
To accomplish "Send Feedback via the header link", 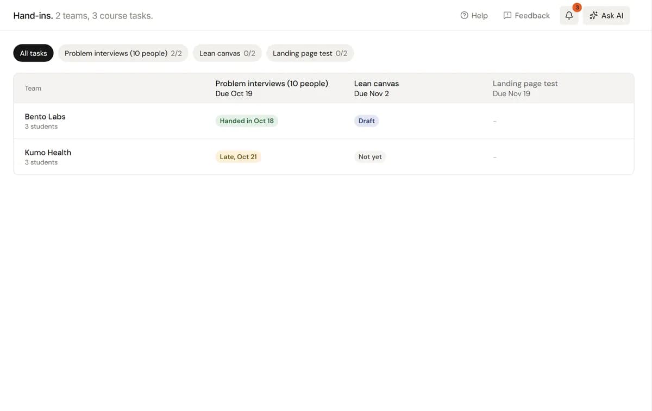I will click(x=526, y=16).
